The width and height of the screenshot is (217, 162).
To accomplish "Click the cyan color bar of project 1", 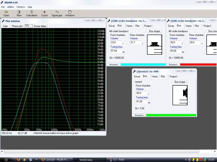I will (x=143, y=65).
